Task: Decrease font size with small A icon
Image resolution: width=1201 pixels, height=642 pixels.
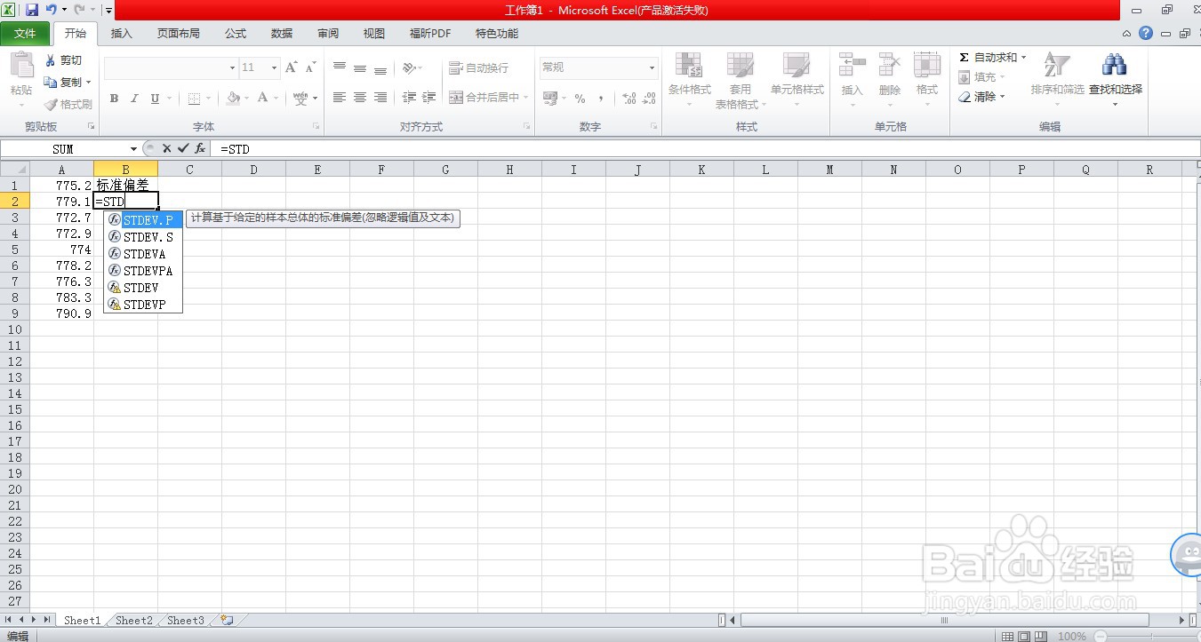Action: [x=310, y=67]
